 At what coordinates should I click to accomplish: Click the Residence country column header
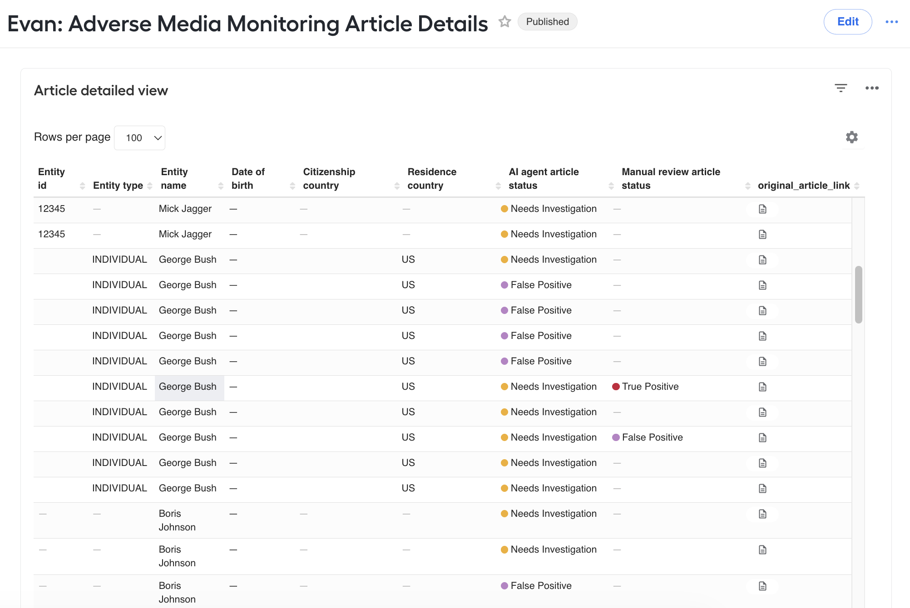point(432,179)
